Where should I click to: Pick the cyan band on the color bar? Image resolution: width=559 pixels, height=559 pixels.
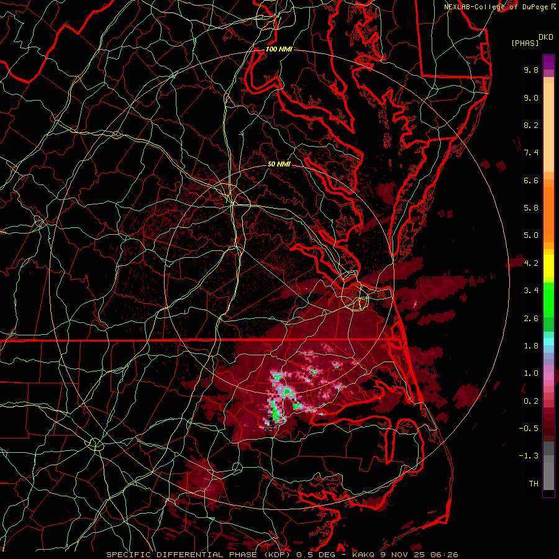coord(548,342)
